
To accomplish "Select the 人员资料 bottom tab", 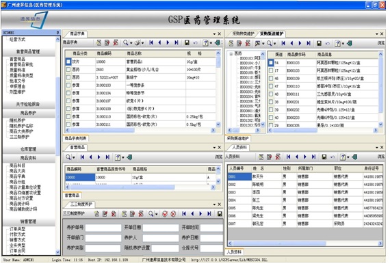I will (234, 252).
